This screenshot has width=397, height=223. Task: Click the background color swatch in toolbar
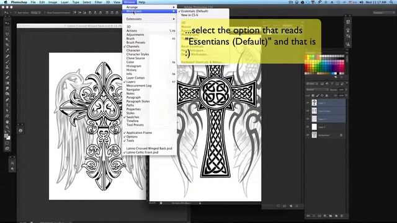[x=9, y=138]
